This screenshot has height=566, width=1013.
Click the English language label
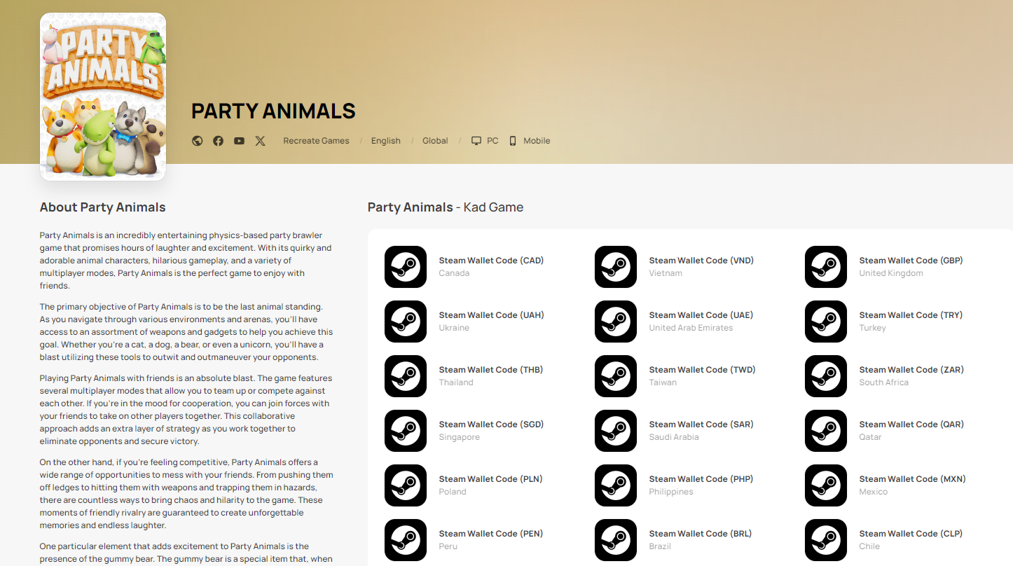386,141
